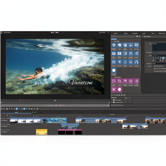Open the Camera/Zoom shot tile
The height and width of the screenshot is (166, 166).
click(x=125, y=82)
